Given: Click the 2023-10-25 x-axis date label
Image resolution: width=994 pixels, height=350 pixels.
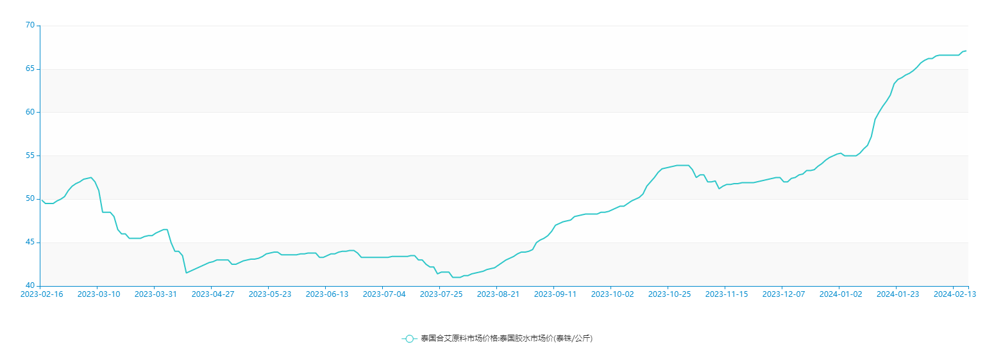Looking at the screenshot, I should (x=670, y=294).
